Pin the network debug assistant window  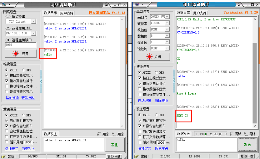pos(106,5)
